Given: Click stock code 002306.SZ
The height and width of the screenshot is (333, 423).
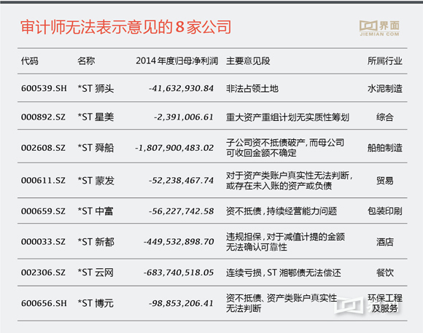Looking at the screenshot, I should coord(43,273).
